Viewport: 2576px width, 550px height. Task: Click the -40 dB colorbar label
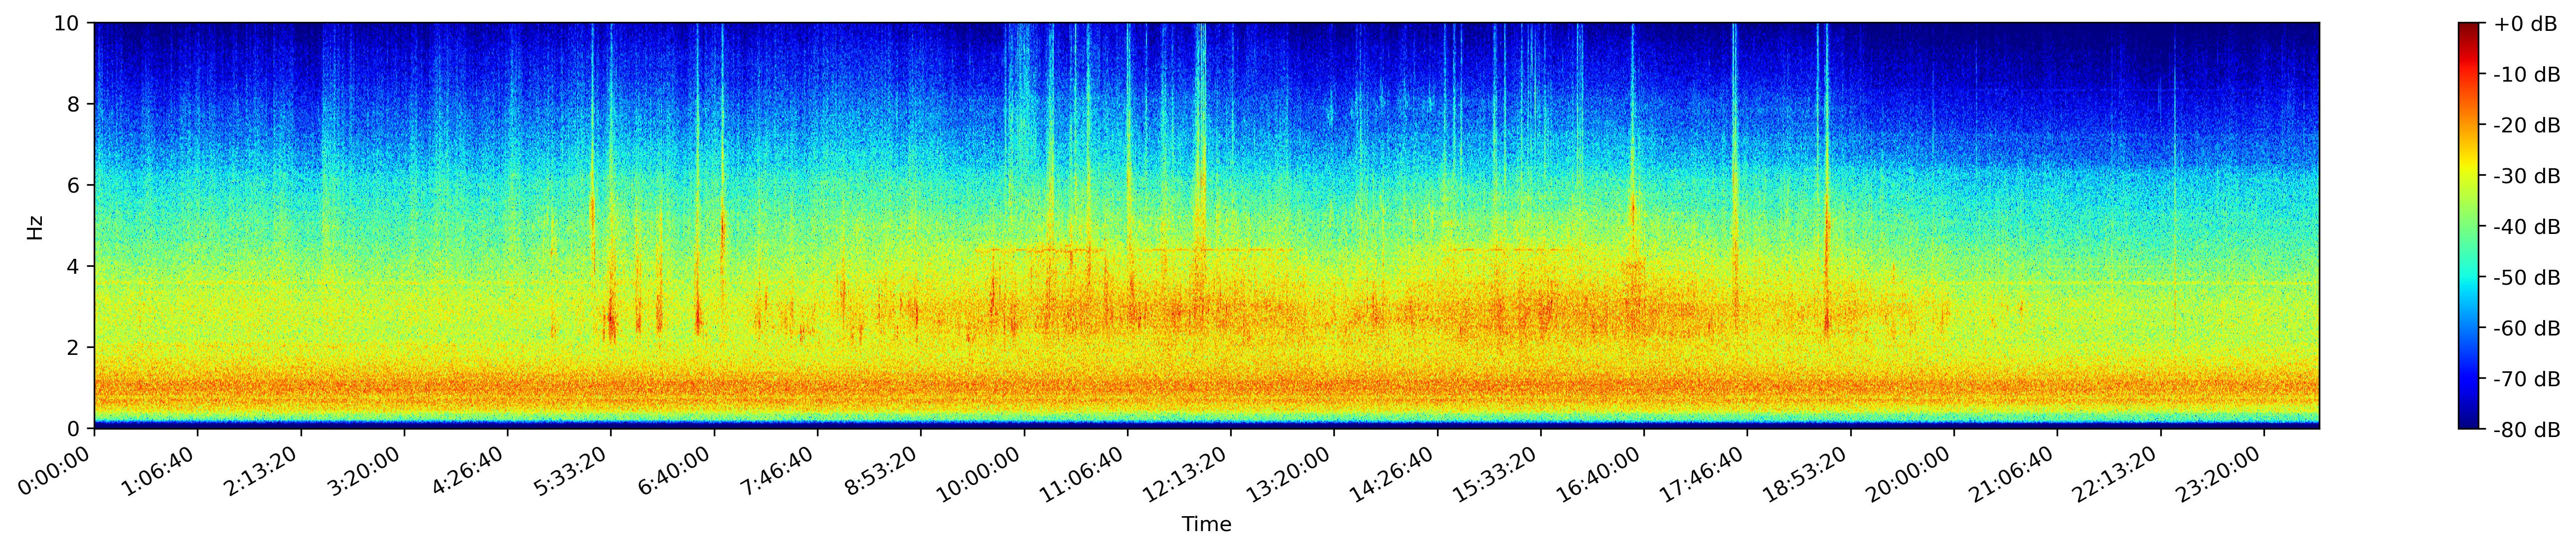(x=2527, y=226)
